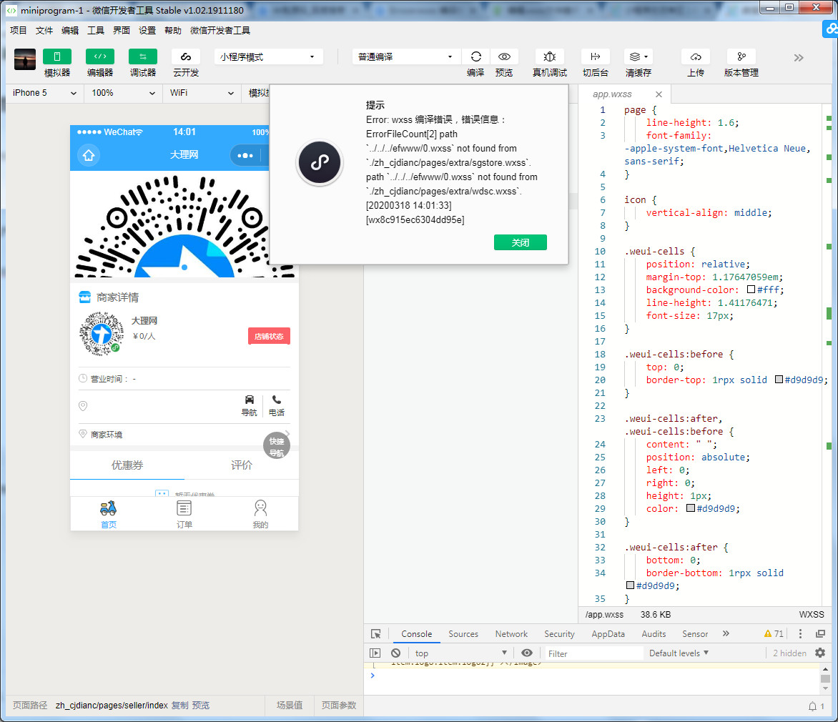The width and height of the screenshot is (838, 722).
Task: Click the 71 warnings indicator
Action: [x=774, y=634]
